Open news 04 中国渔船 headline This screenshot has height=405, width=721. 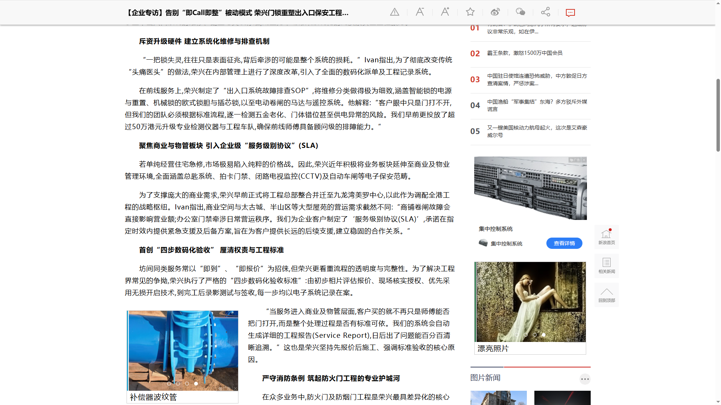click(537, 105)
